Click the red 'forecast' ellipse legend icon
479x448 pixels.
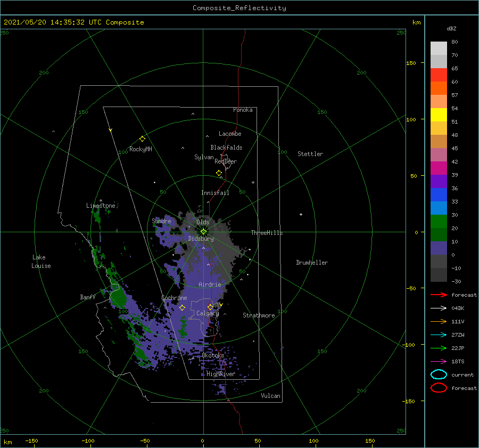[439, 388]
